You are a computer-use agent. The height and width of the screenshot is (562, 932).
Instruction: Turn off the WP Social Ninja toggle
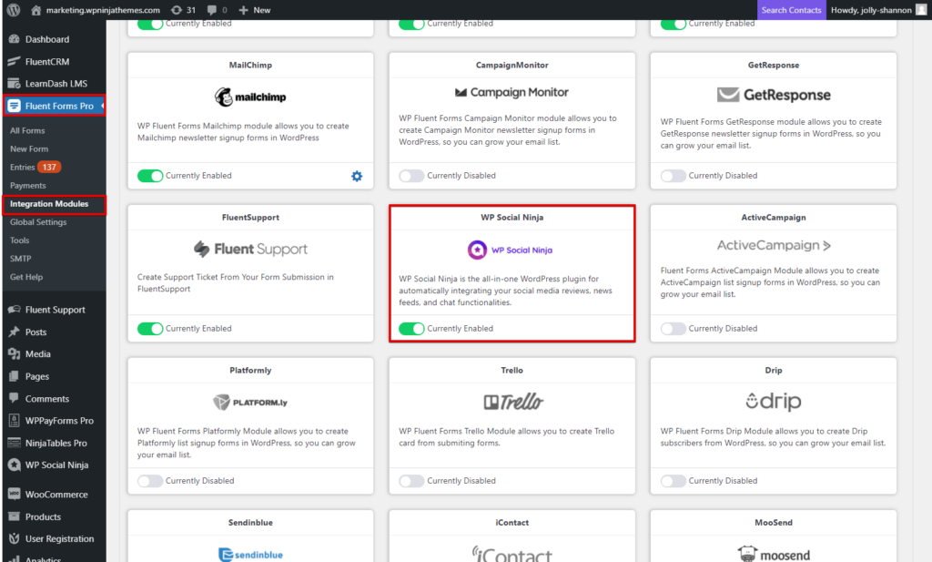tap(411, 329)
